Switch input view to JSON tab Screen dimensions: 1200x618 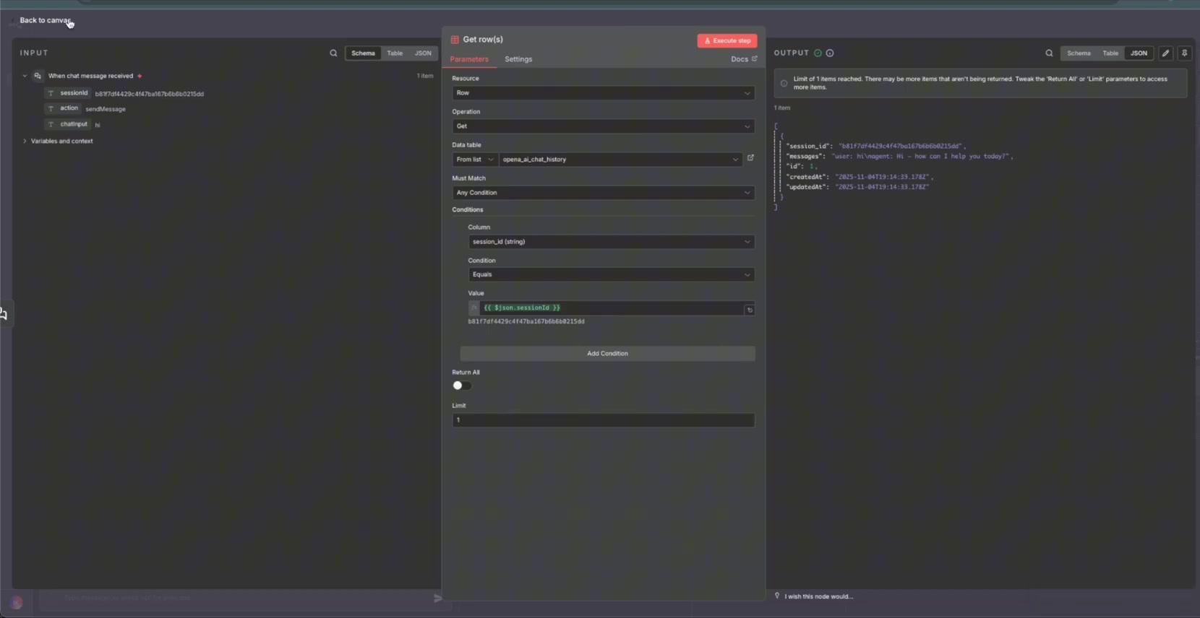pyautogui.click(x=423, y=53)
